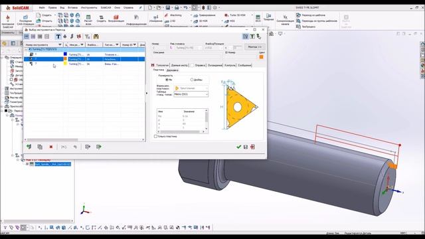The height and width of the screenshot is (239, 425).
Task: Open the Охлаждение tab
Action: [215, 65]
